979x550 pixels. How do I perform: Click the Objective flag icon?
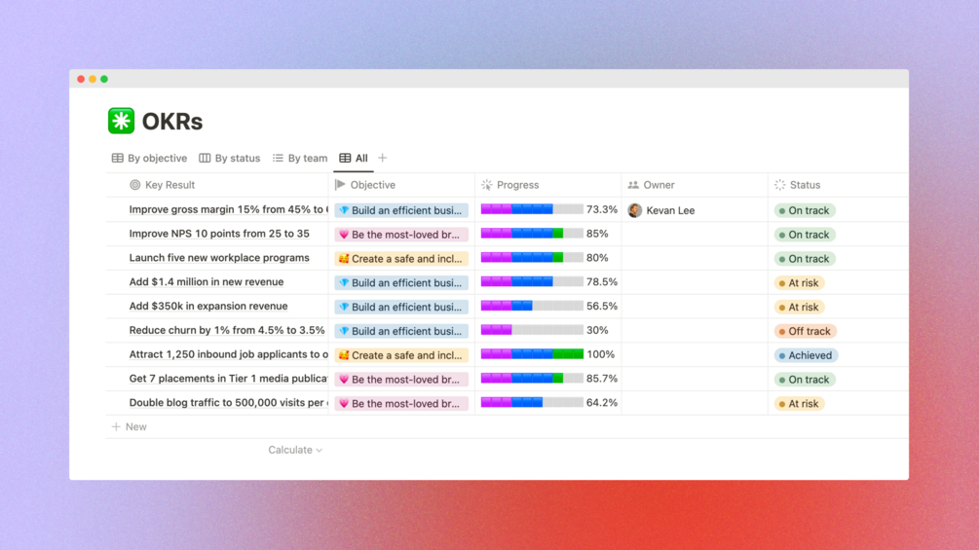point(340,185)
